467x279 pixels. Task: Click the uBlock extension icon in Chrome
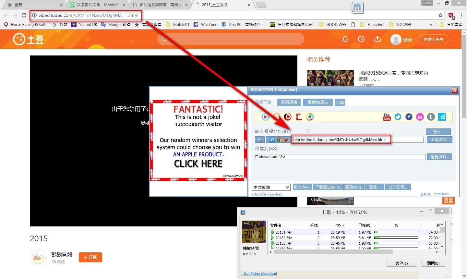pyautogui.click(x=451, y=16)
